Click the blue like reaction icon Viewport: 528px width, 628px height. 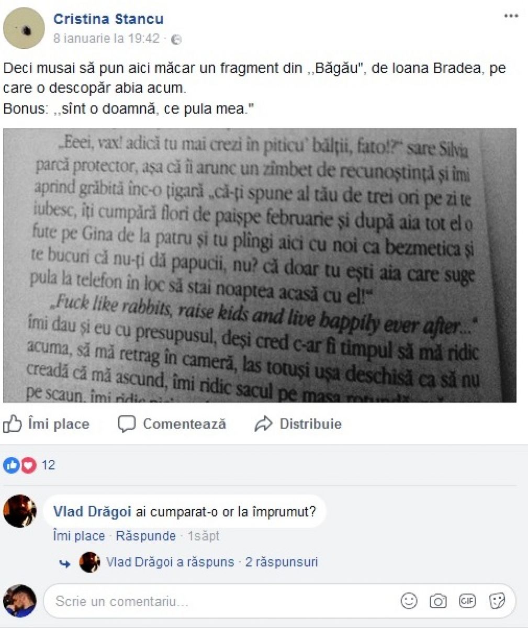click(x=11, y=465)
